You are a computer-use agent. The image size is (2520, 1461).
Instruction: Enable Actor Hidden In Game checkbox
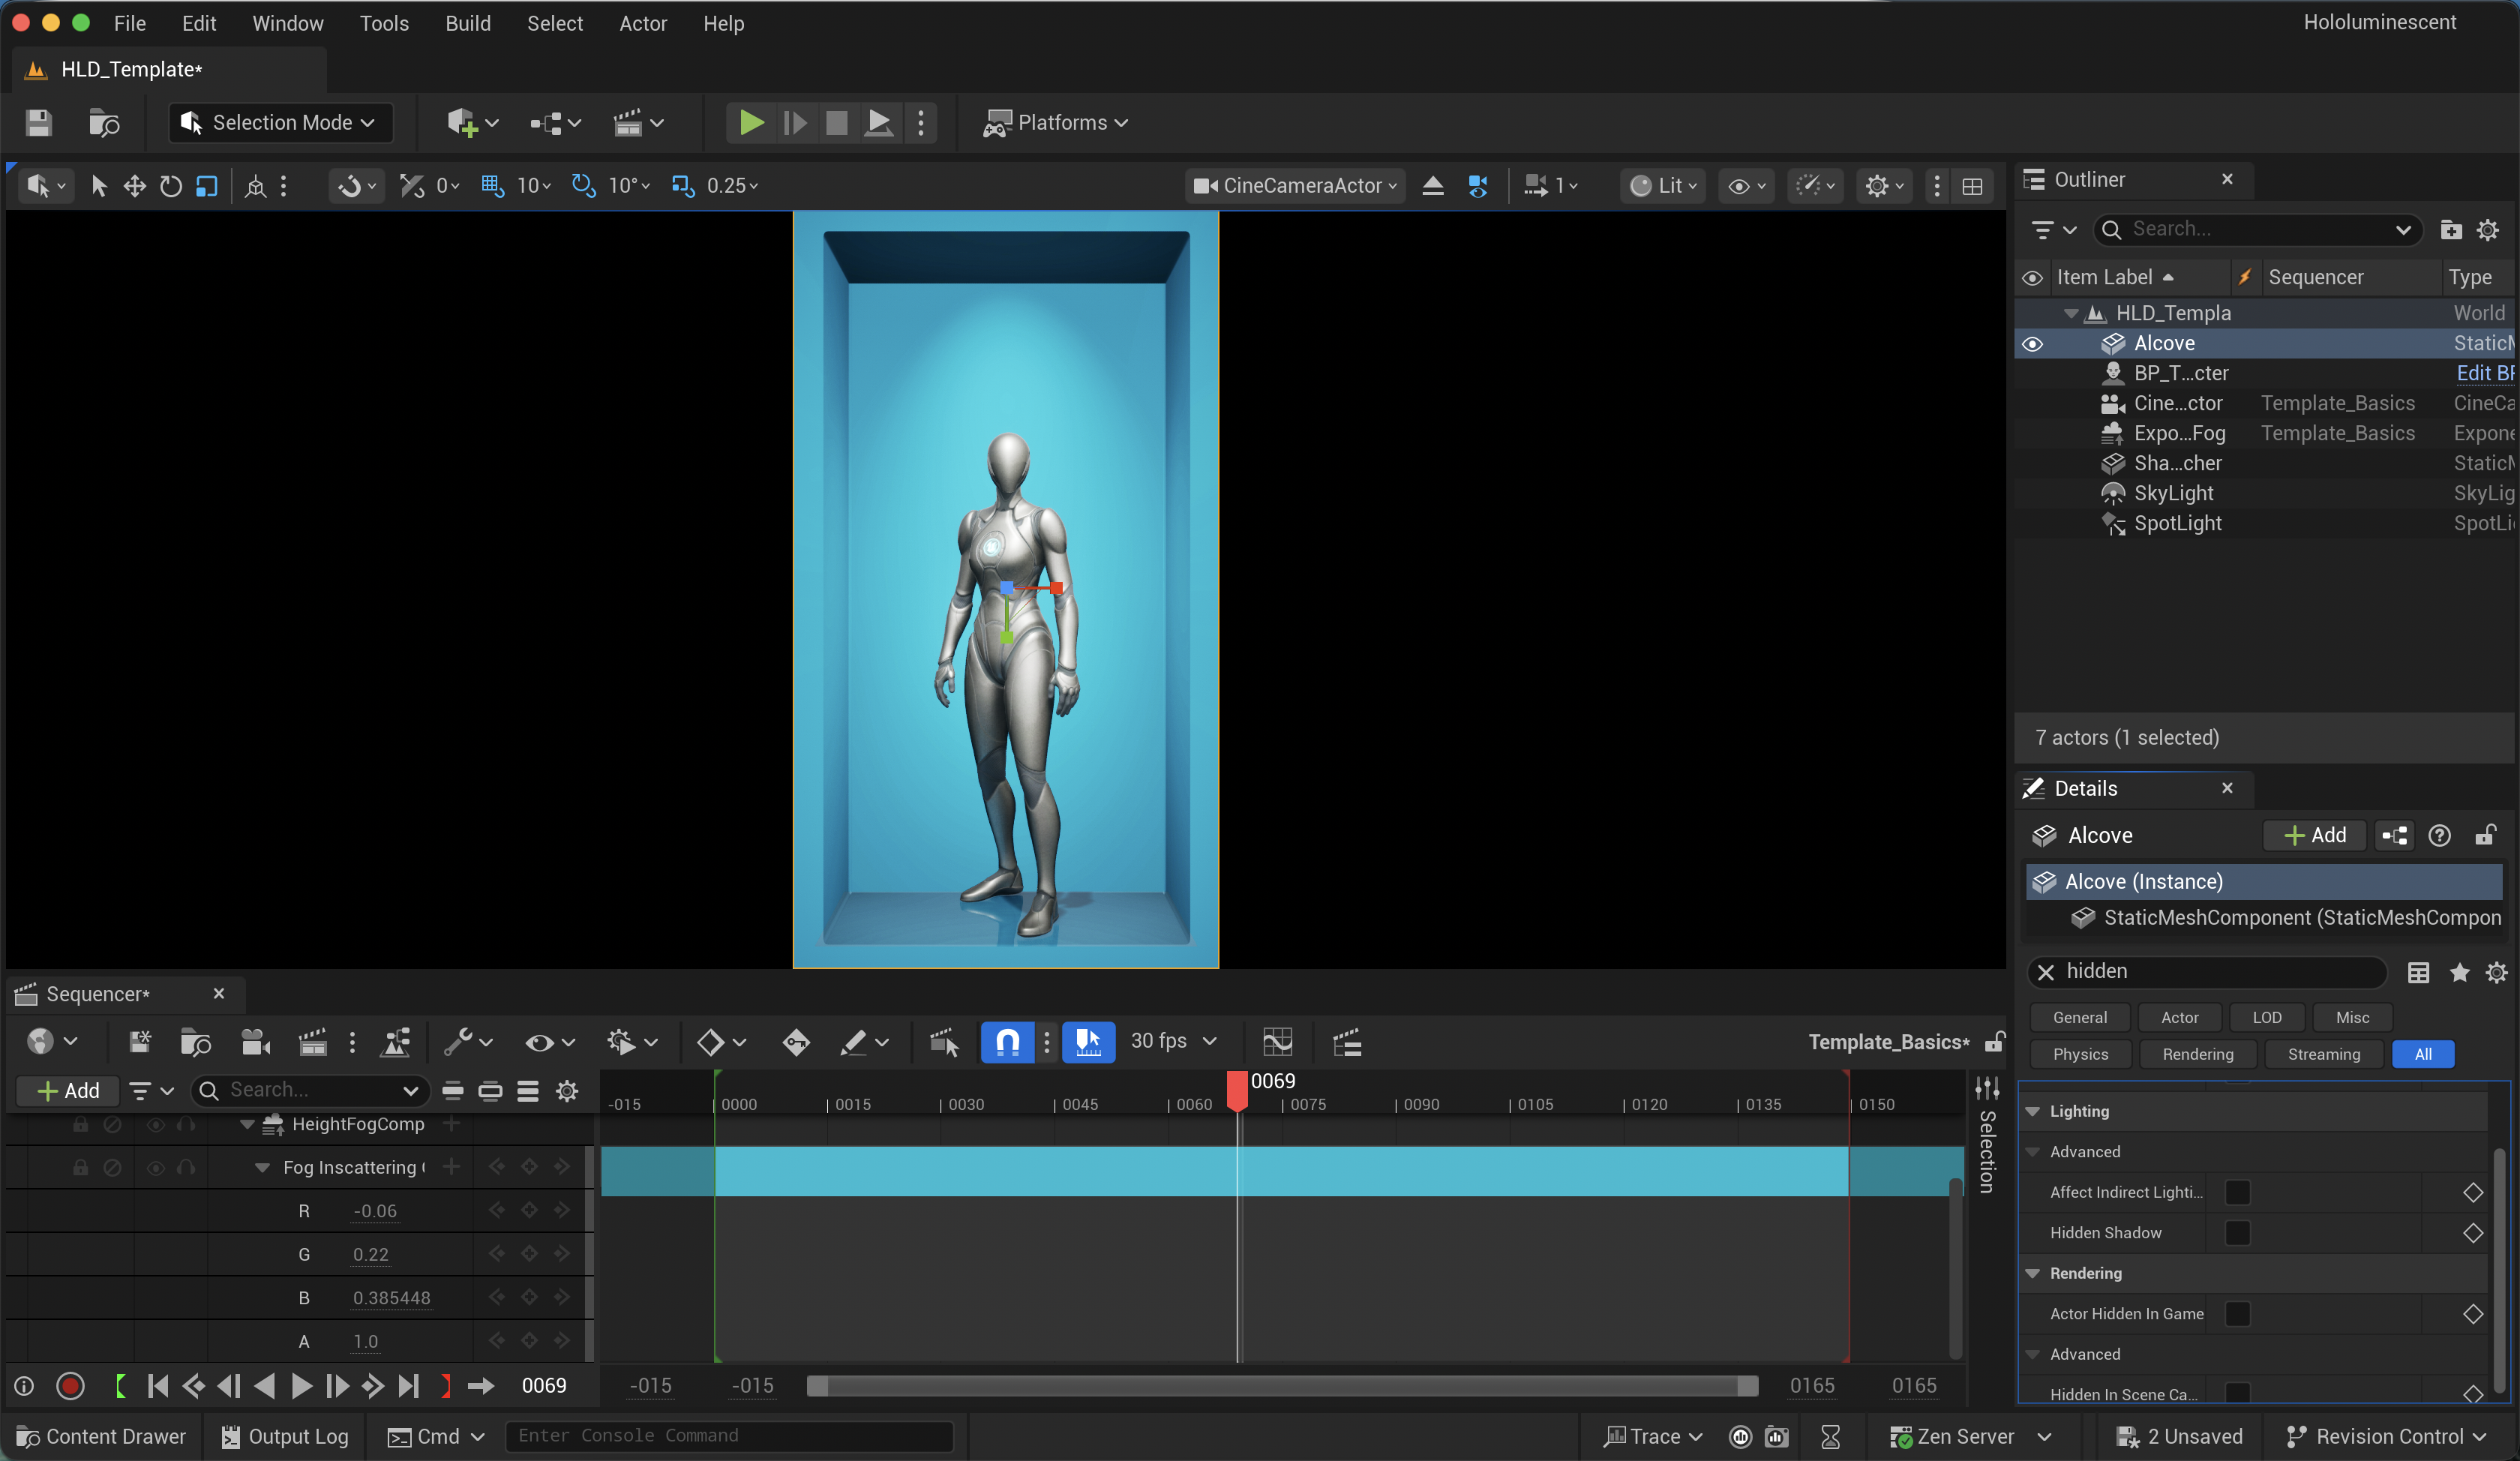pyautogui.click(x=2237, y=1314)
